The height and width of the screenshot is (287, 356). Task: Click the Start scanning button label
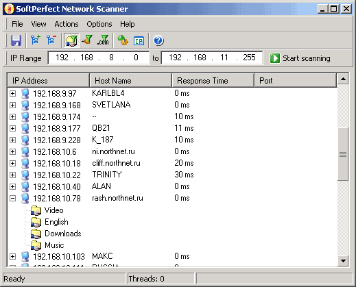click(307, 58)
